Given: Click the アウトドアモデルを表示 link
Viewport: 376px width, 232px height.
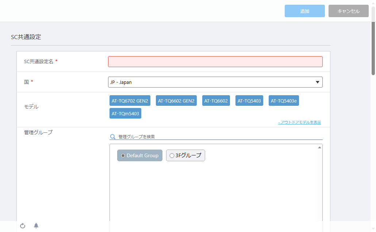Looking at the screenshot, I should 299,122.
